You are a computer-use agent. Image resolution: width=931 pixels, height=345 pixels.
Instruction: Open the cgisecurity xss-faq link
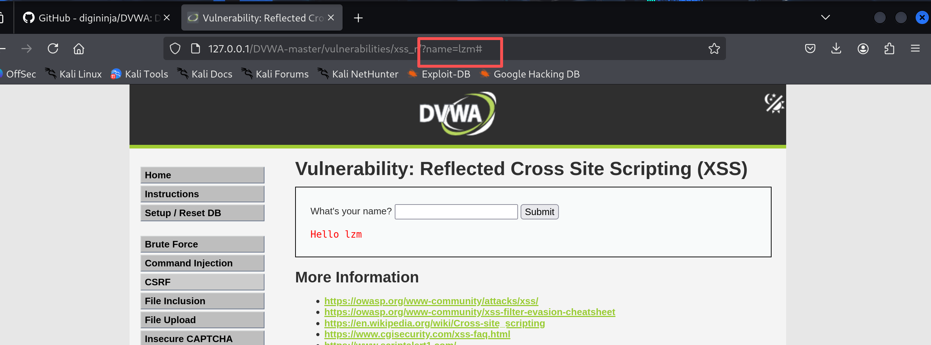[417, 334]
